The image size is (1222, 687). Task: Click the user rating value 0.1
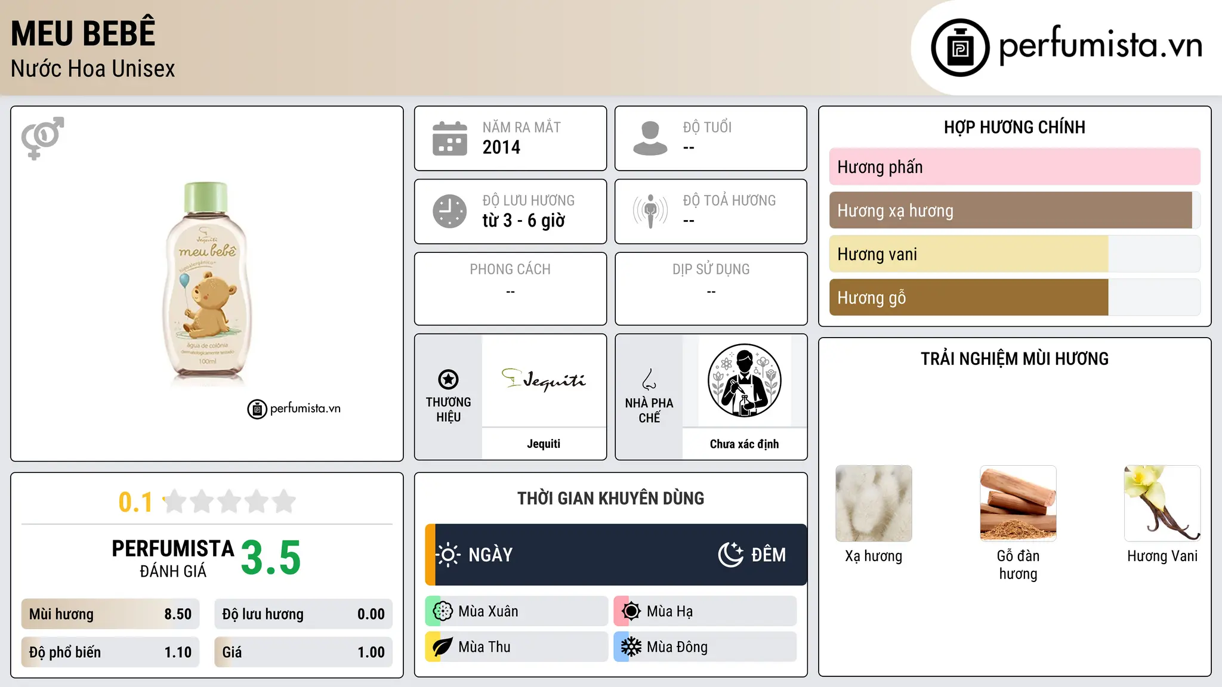pyautogui.click(x=135, y=502)
